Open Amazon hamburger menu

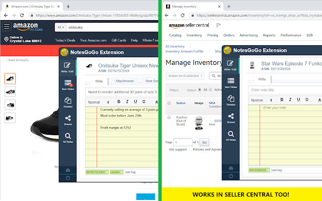coord(7,26)
